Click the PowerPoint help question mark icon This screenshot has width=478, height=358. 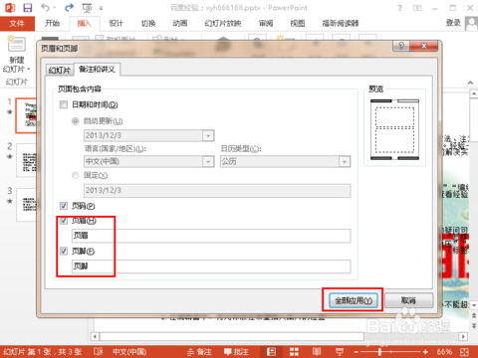[x=400, y=8]
